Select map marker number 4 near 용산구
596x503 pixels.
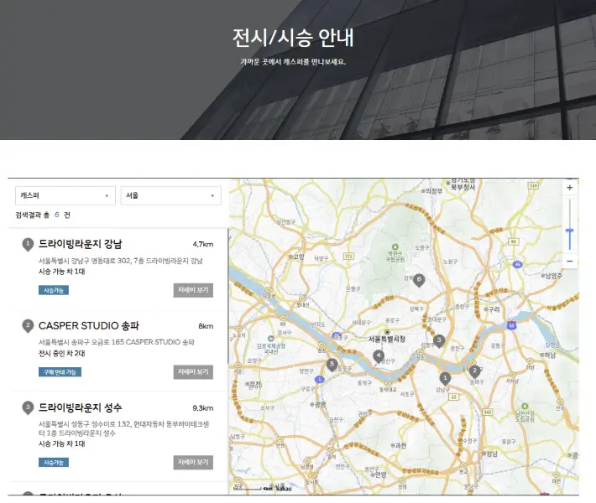[x=379, y=356]
